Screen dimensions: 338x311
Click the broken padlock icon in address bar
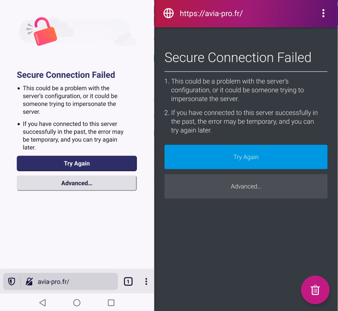(29, 281)
